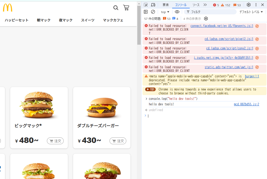
Task: Click network request icon beside zucks.net error
Action: coord(257,58)
